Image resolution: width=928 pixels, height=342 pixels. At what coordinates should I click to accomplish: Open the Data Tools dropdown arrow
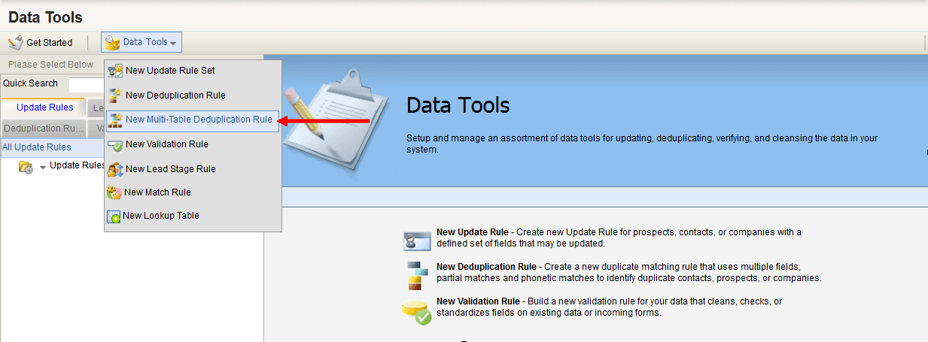coord(173,43)
